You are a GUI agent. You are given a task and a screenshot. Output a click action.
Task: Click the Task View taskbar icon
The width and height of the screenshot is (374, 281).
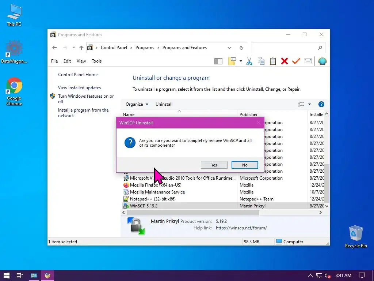pos(20,276)
